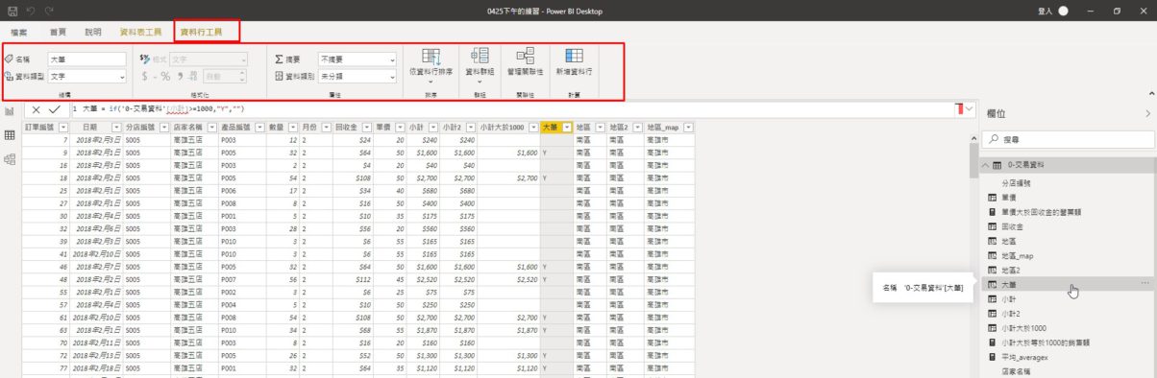Switch to the 說明 help tab
Image resolution: width=1157 pixels, height=378 pixels.
point(92,32)
